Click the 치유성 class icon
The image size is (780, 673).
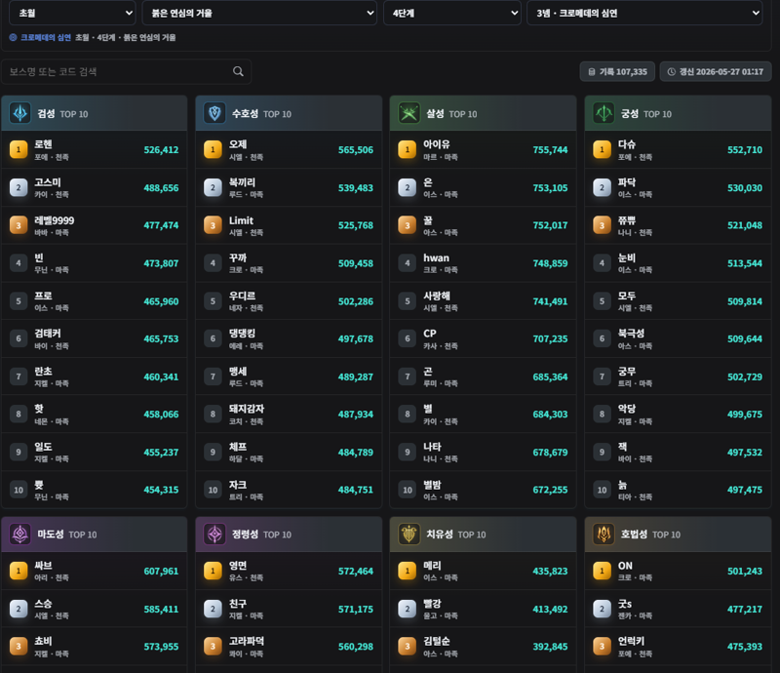(409, 534)
